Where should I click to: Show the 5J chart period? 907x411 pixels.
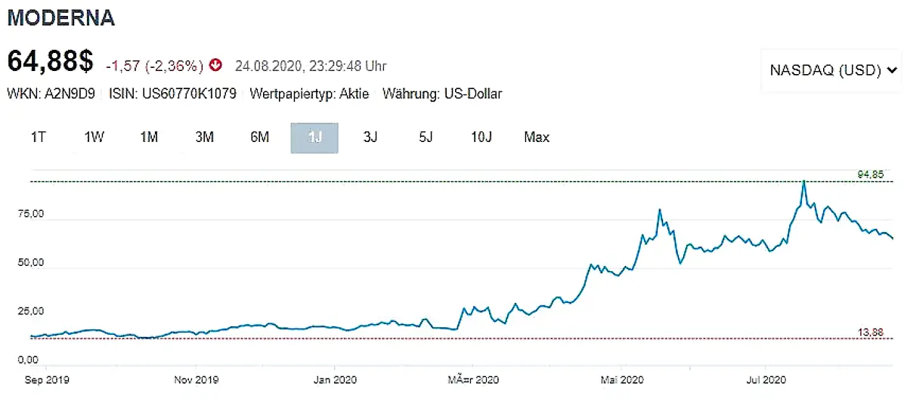[x=426, y=138]
